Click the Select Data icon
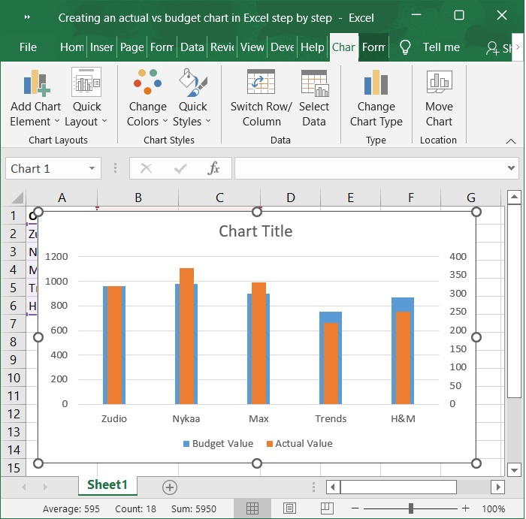526x519 pixels. click(314, 84)
